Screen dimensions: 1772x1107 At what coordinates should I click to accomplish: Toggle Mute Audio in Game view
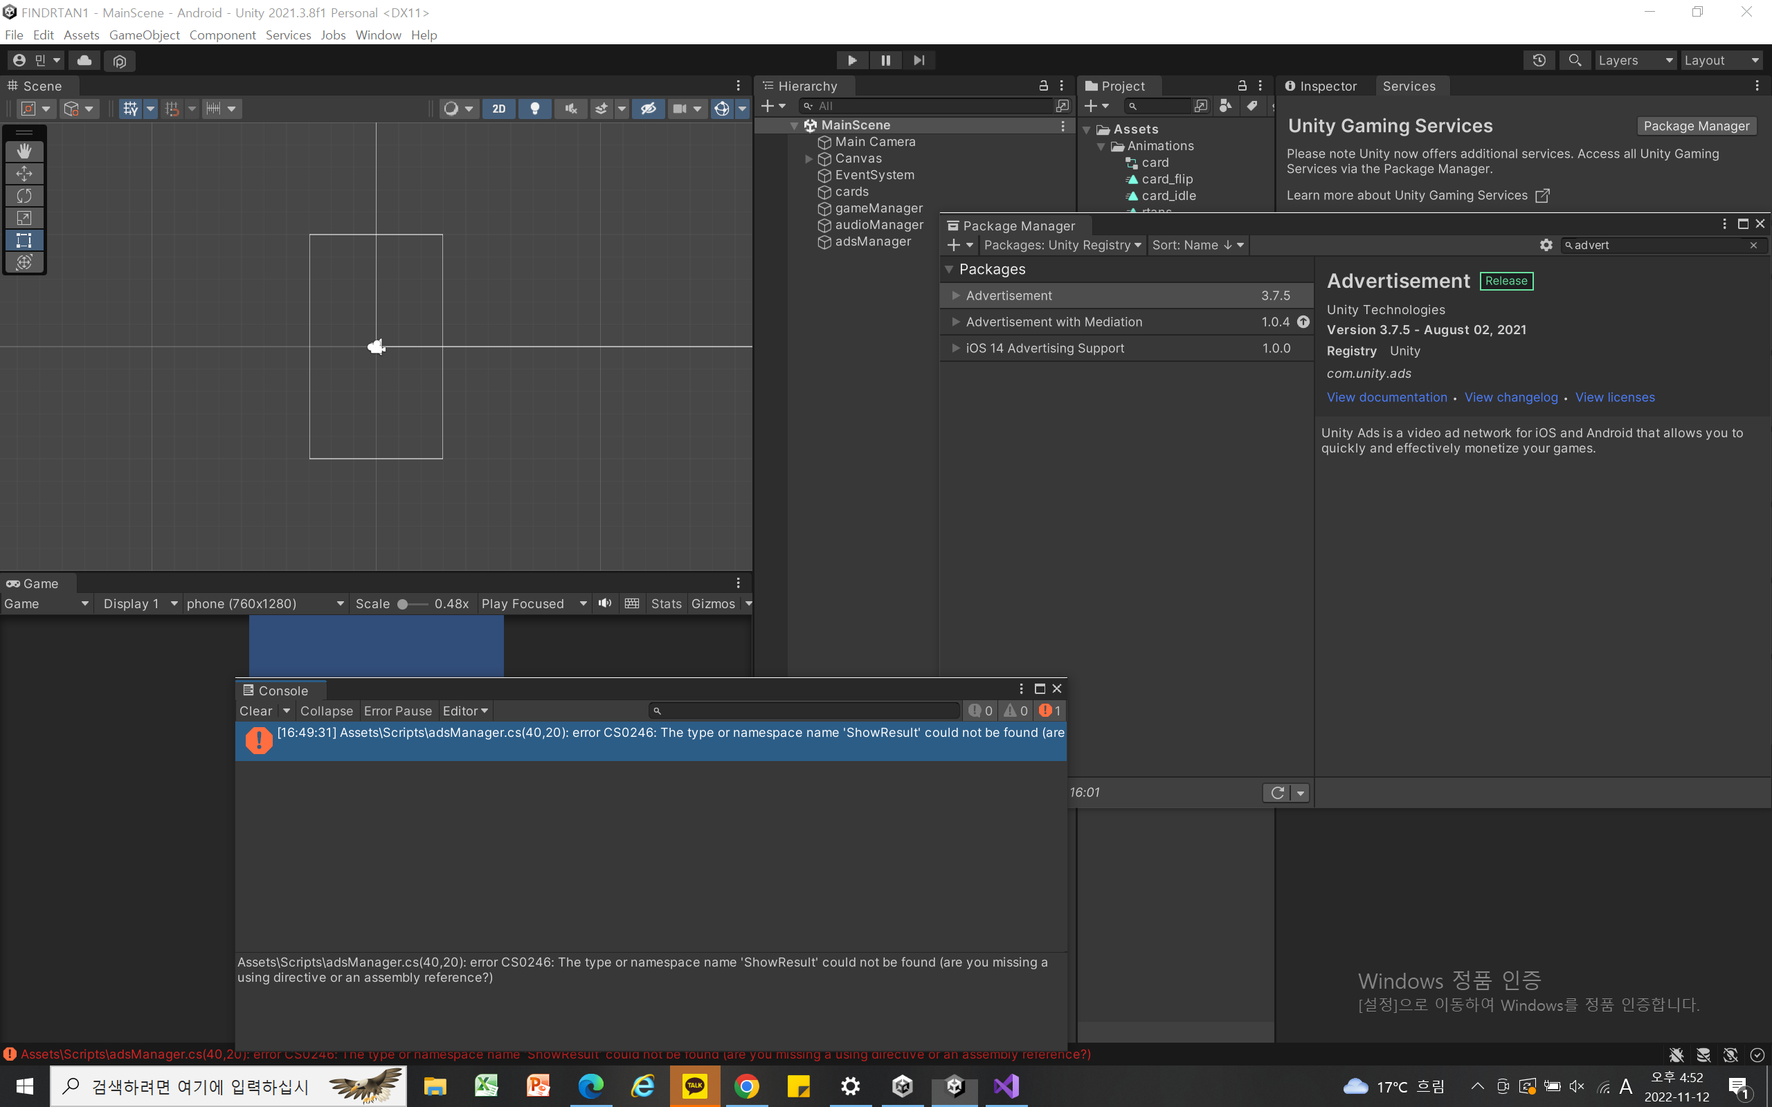[605, 603]
